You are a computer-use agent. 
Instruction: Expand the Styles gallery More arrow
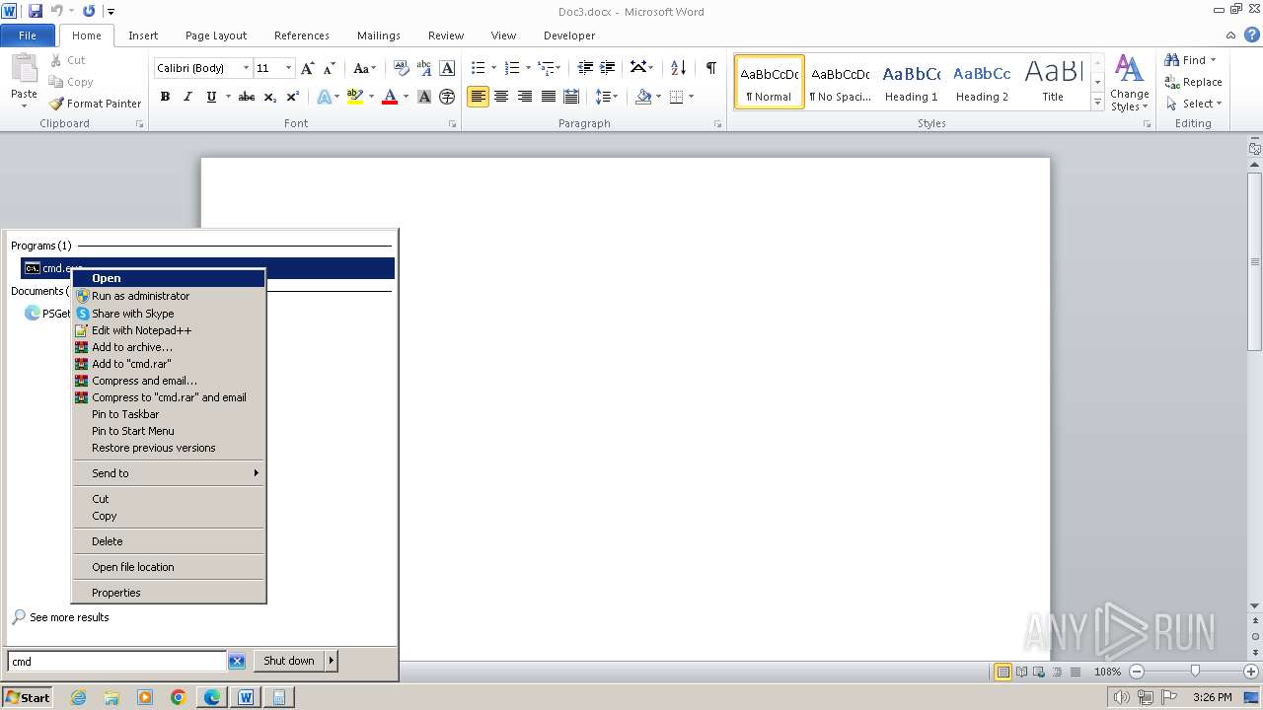click(1097, 103)
